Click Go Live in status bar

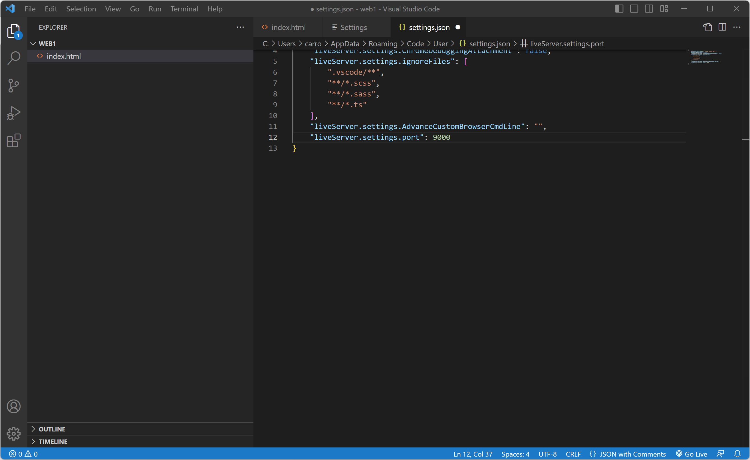[x=691, y=454]
